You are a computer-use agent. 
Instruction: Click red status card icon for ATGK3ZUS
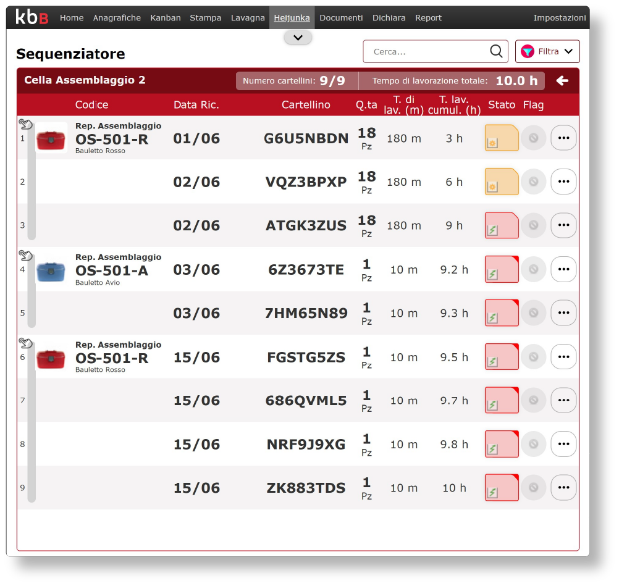(x=502, y=225)
